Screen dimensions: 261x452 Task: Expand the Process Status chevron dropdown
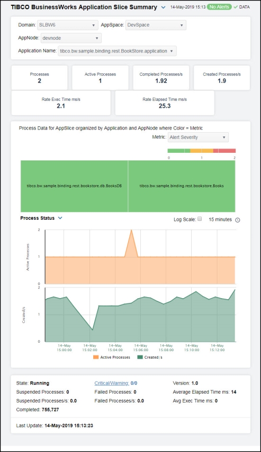point(60,218)
